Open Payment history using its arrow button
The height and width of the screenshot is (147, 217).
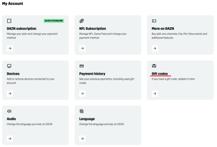(83, 93)
